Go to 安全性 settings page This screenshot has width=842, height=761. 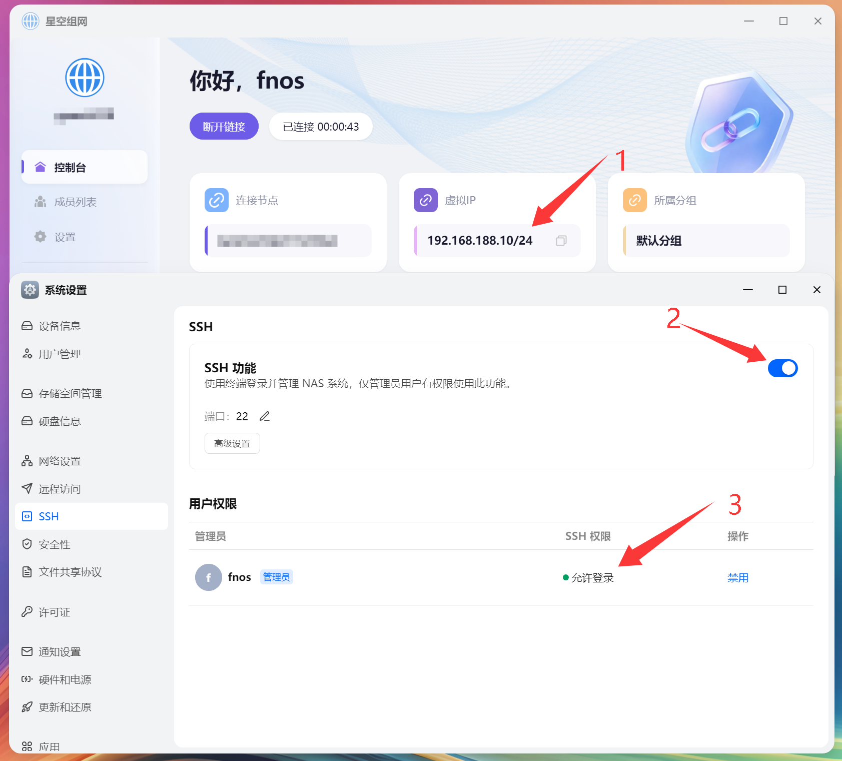pyautogui.click(x=54, y=544)
